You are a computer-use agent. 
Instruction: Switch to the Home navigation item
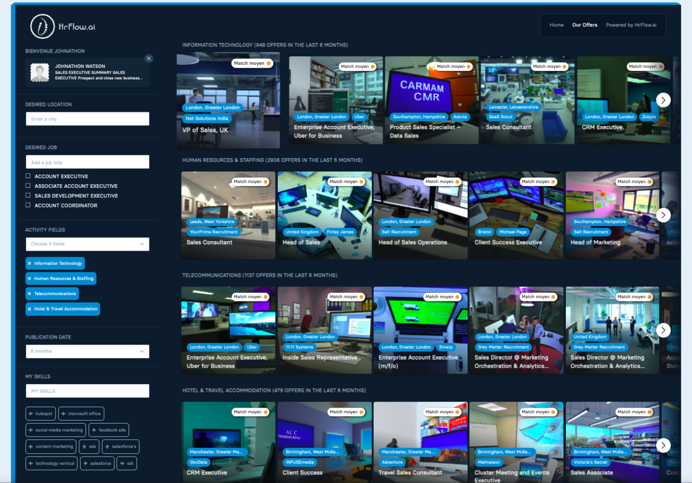pyautogui.click(x=556, y=25)
